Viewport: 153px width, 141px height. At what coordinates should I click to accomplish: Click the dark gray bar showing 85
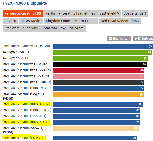[x=98, y=82]
